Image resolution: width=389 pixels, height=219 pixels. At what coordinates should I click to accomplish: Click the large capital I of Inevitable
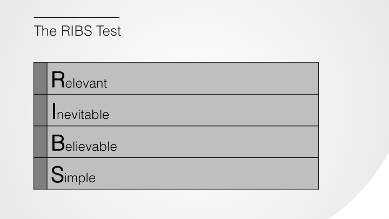54,111
